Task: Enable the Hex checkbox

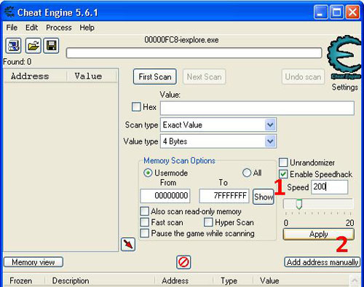Action: [136, 107]
